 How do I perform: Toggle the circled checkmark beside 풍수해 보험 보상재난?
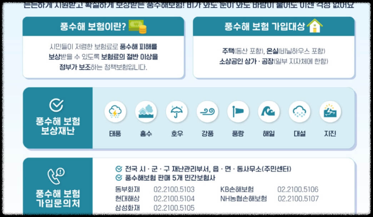click(x=56, y=106)
